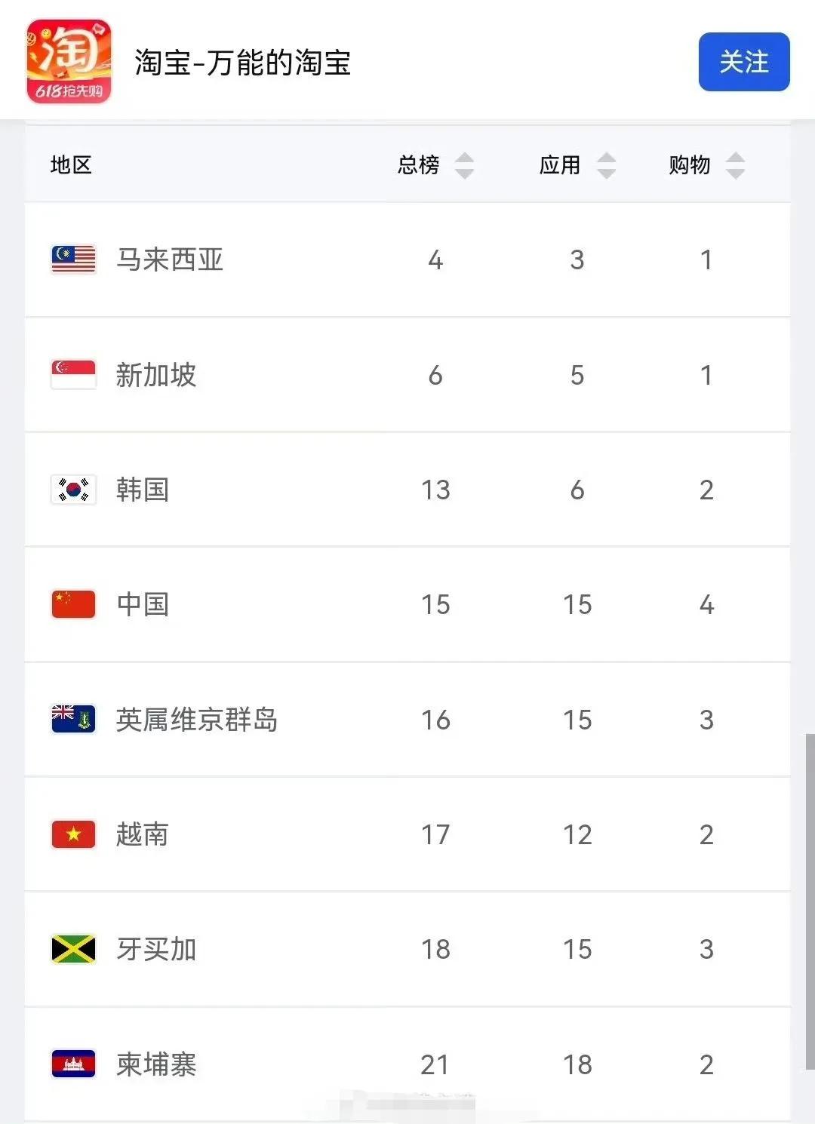The height and width of the screenshot is (1124, 815).
Task: Sort by 应用 column arrows
Action: point(607,165)
